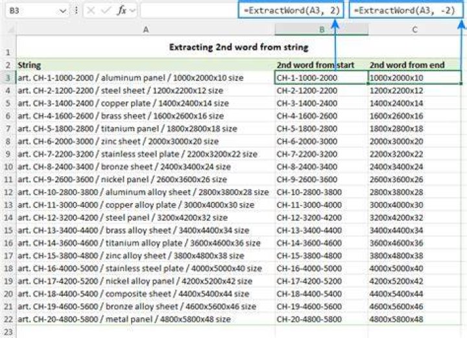Click cell 'CH-6-2000-3000'
The width and height of the screenshot is (467, 338).
(x=321, y=141)
